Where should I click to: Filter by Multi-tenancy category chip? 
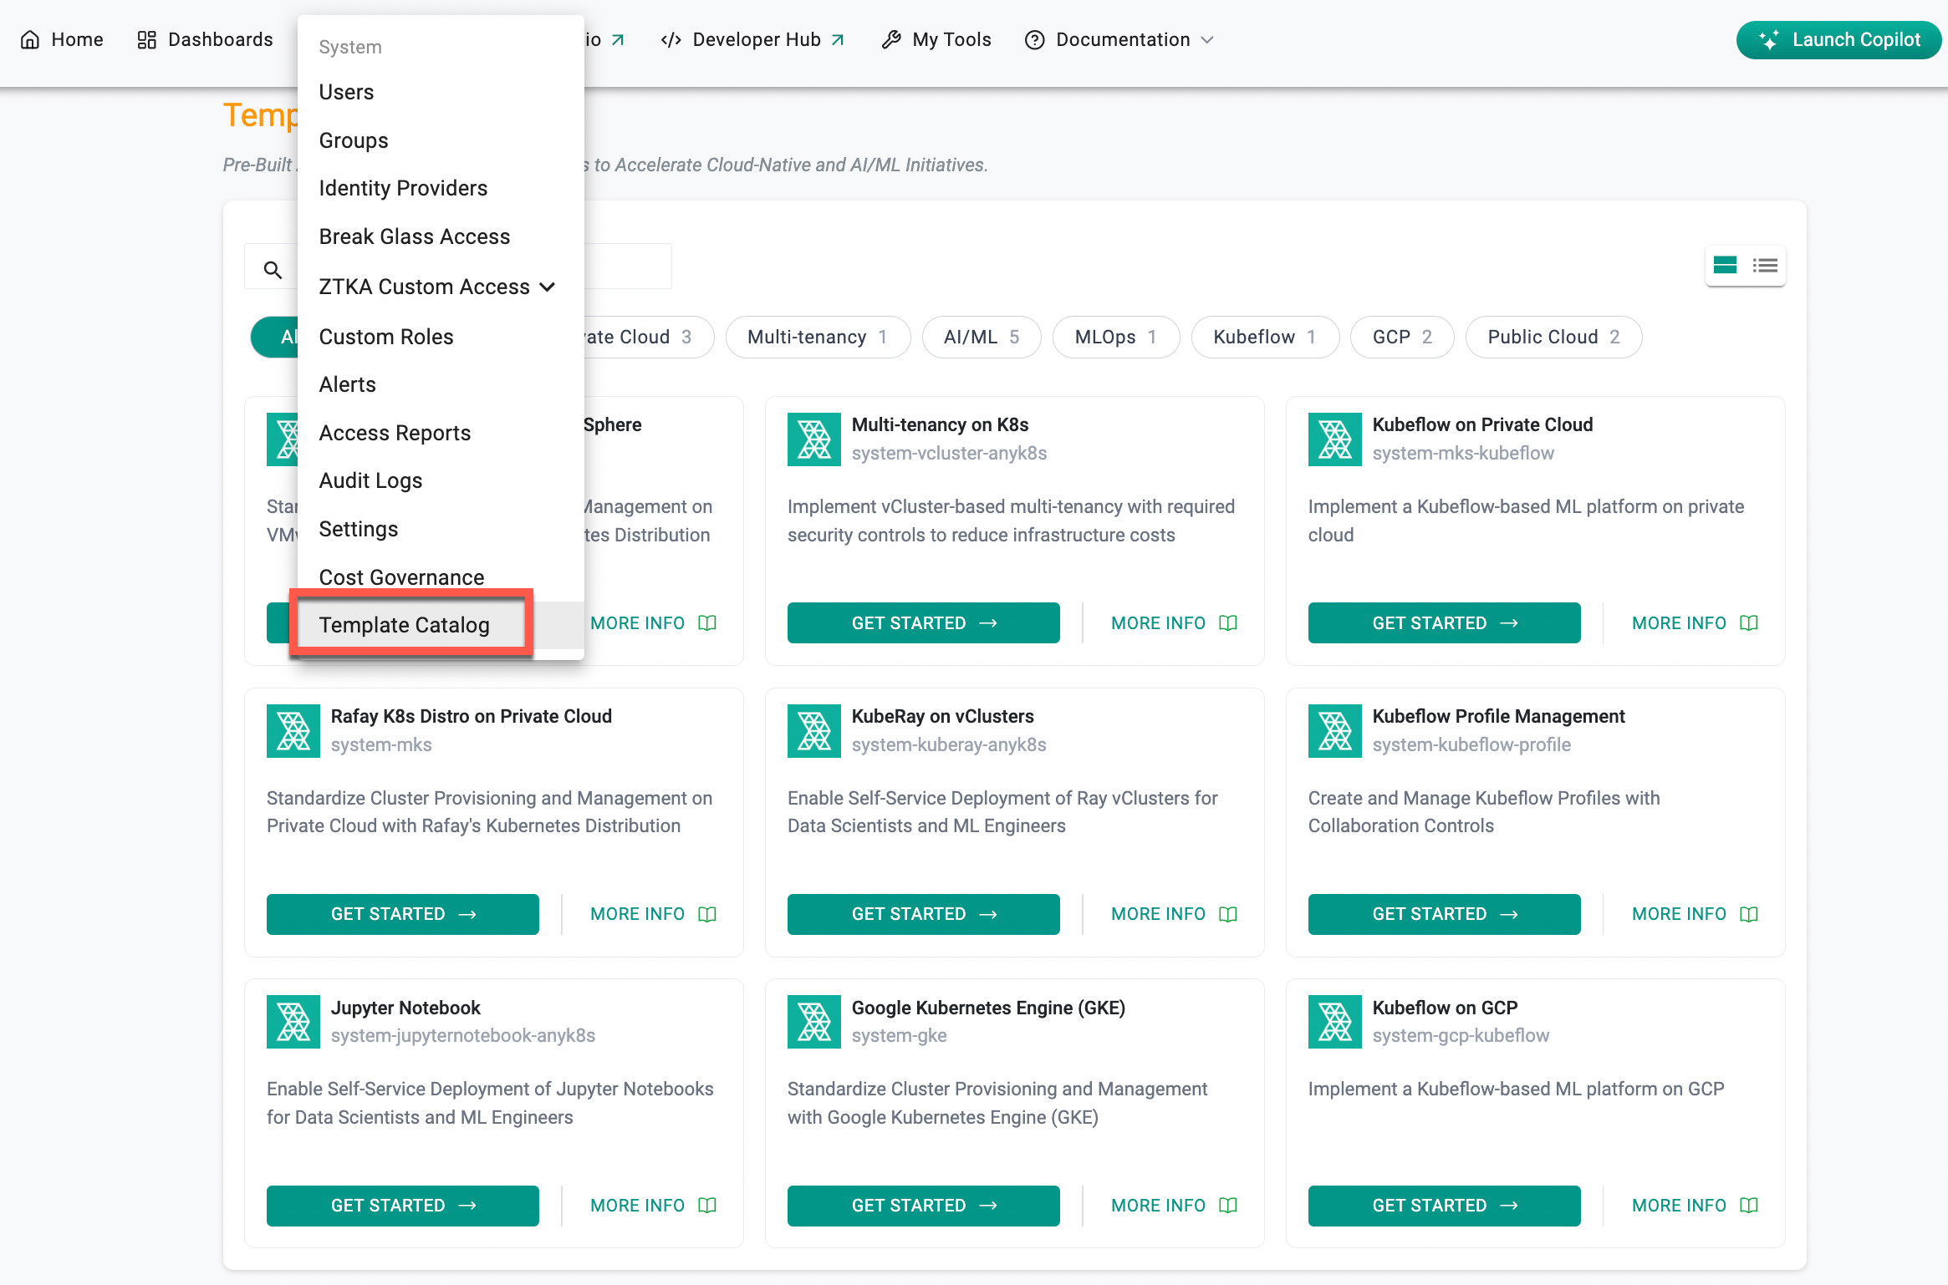[817, 337]
